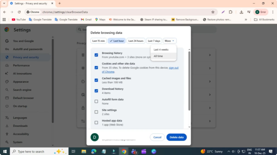Reload the current page
Image resolution: width=277 pixels, height=155 pixels.
click(x=19, y=12)
